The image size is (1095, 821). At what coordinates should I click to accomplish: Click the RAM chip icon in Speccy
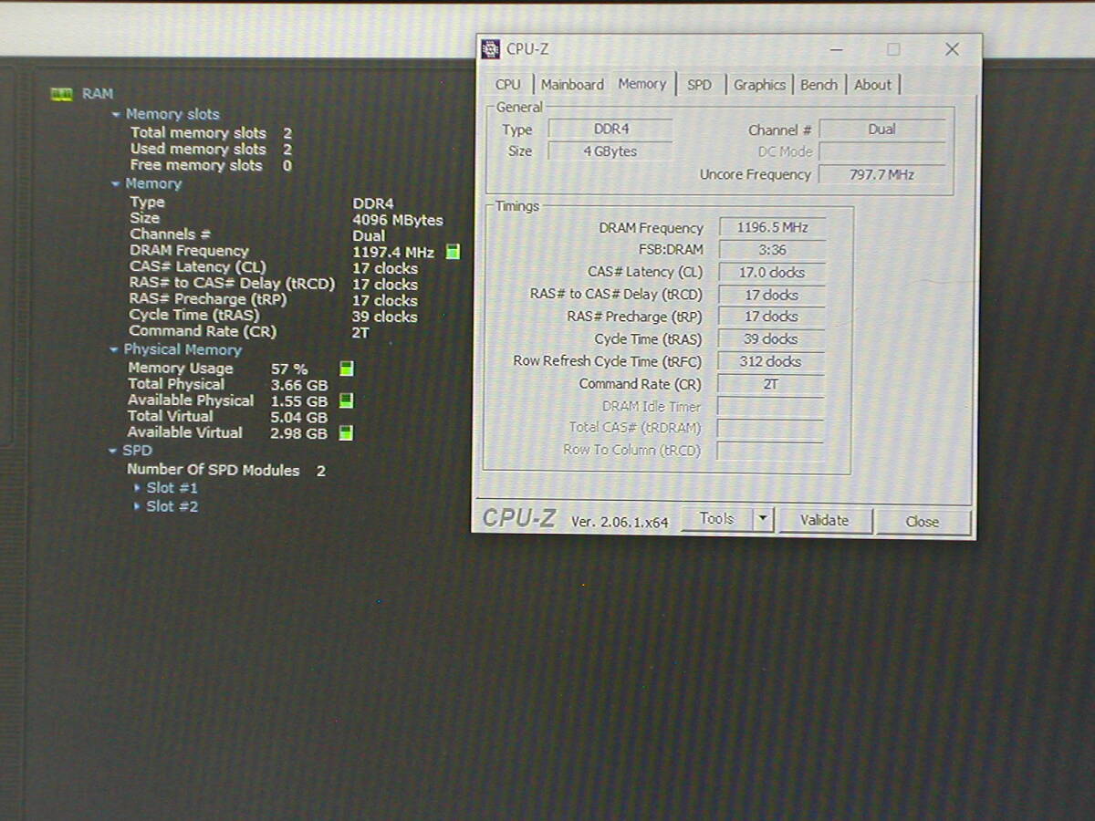click(61, 94)
